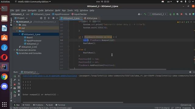Open Run panel wrench settings icon
This screenshot has height=109, width=195.
15,80
